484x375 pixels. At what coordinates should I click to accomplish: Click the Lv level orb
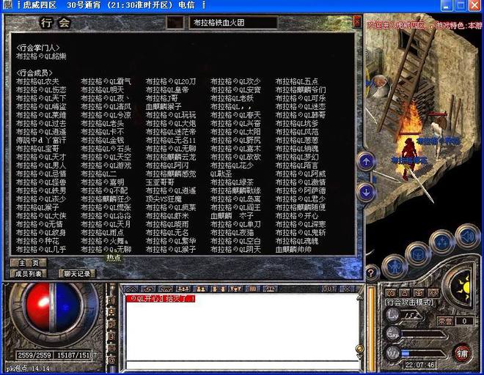[393, 314]
